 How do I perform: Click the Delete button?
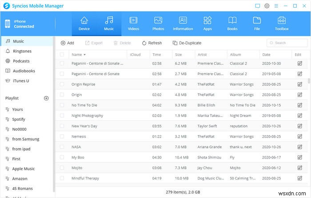122,43
